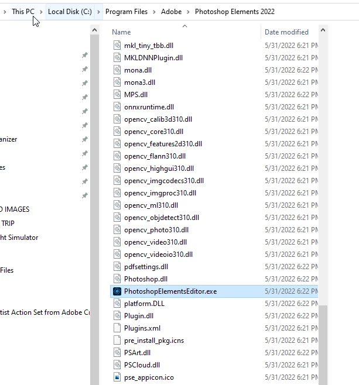Viewport: 359px width, 385px height.
Task: Select 'D IMAGES' in the navigation pane
Action: pos(15,209)
